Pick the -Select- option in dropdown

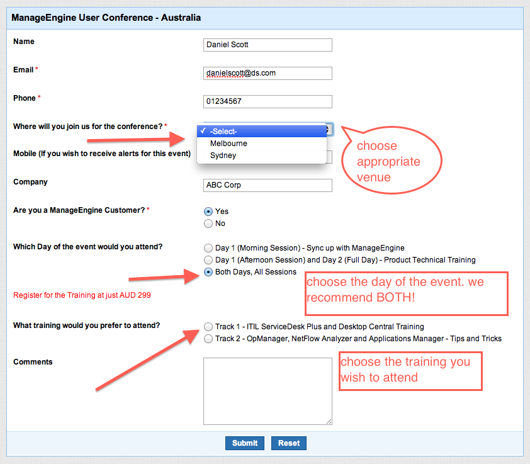pyautogui.click(x=223, y=132)
